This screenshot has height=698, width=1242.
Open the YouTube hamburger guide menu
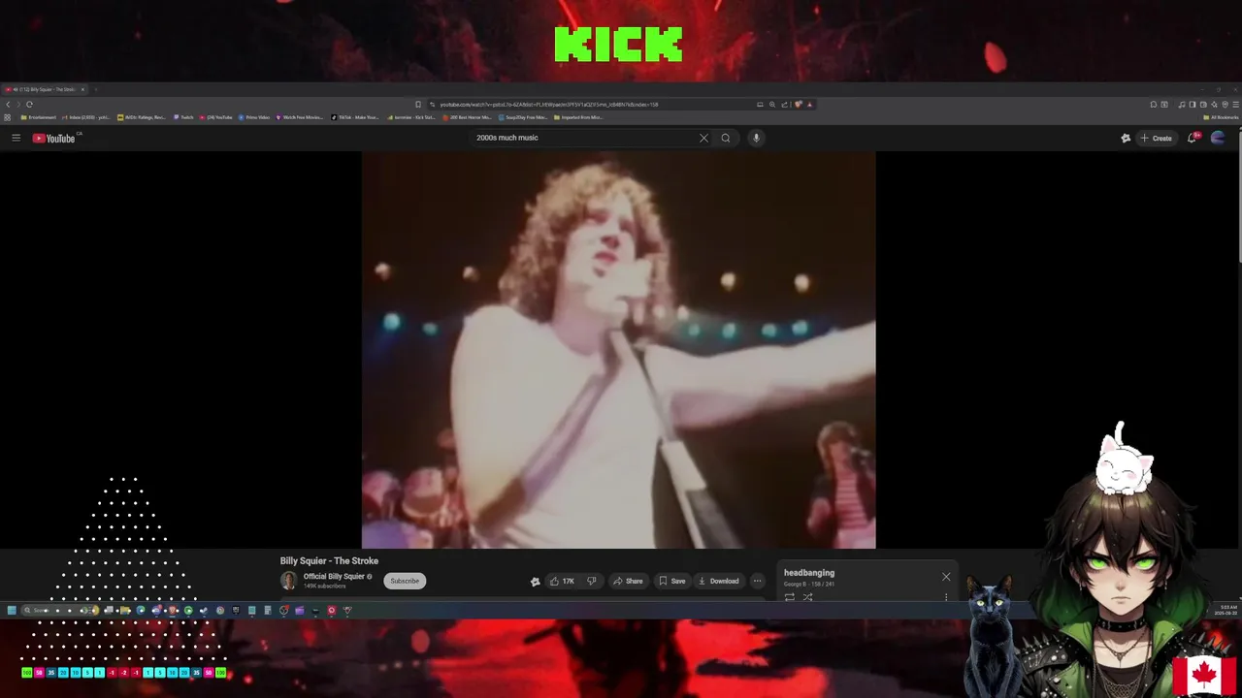[x=16, y=138]
